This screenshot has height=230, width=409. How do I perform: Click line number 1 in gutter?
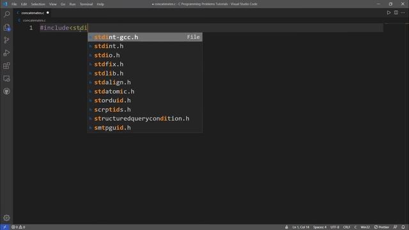coord(31,27)
